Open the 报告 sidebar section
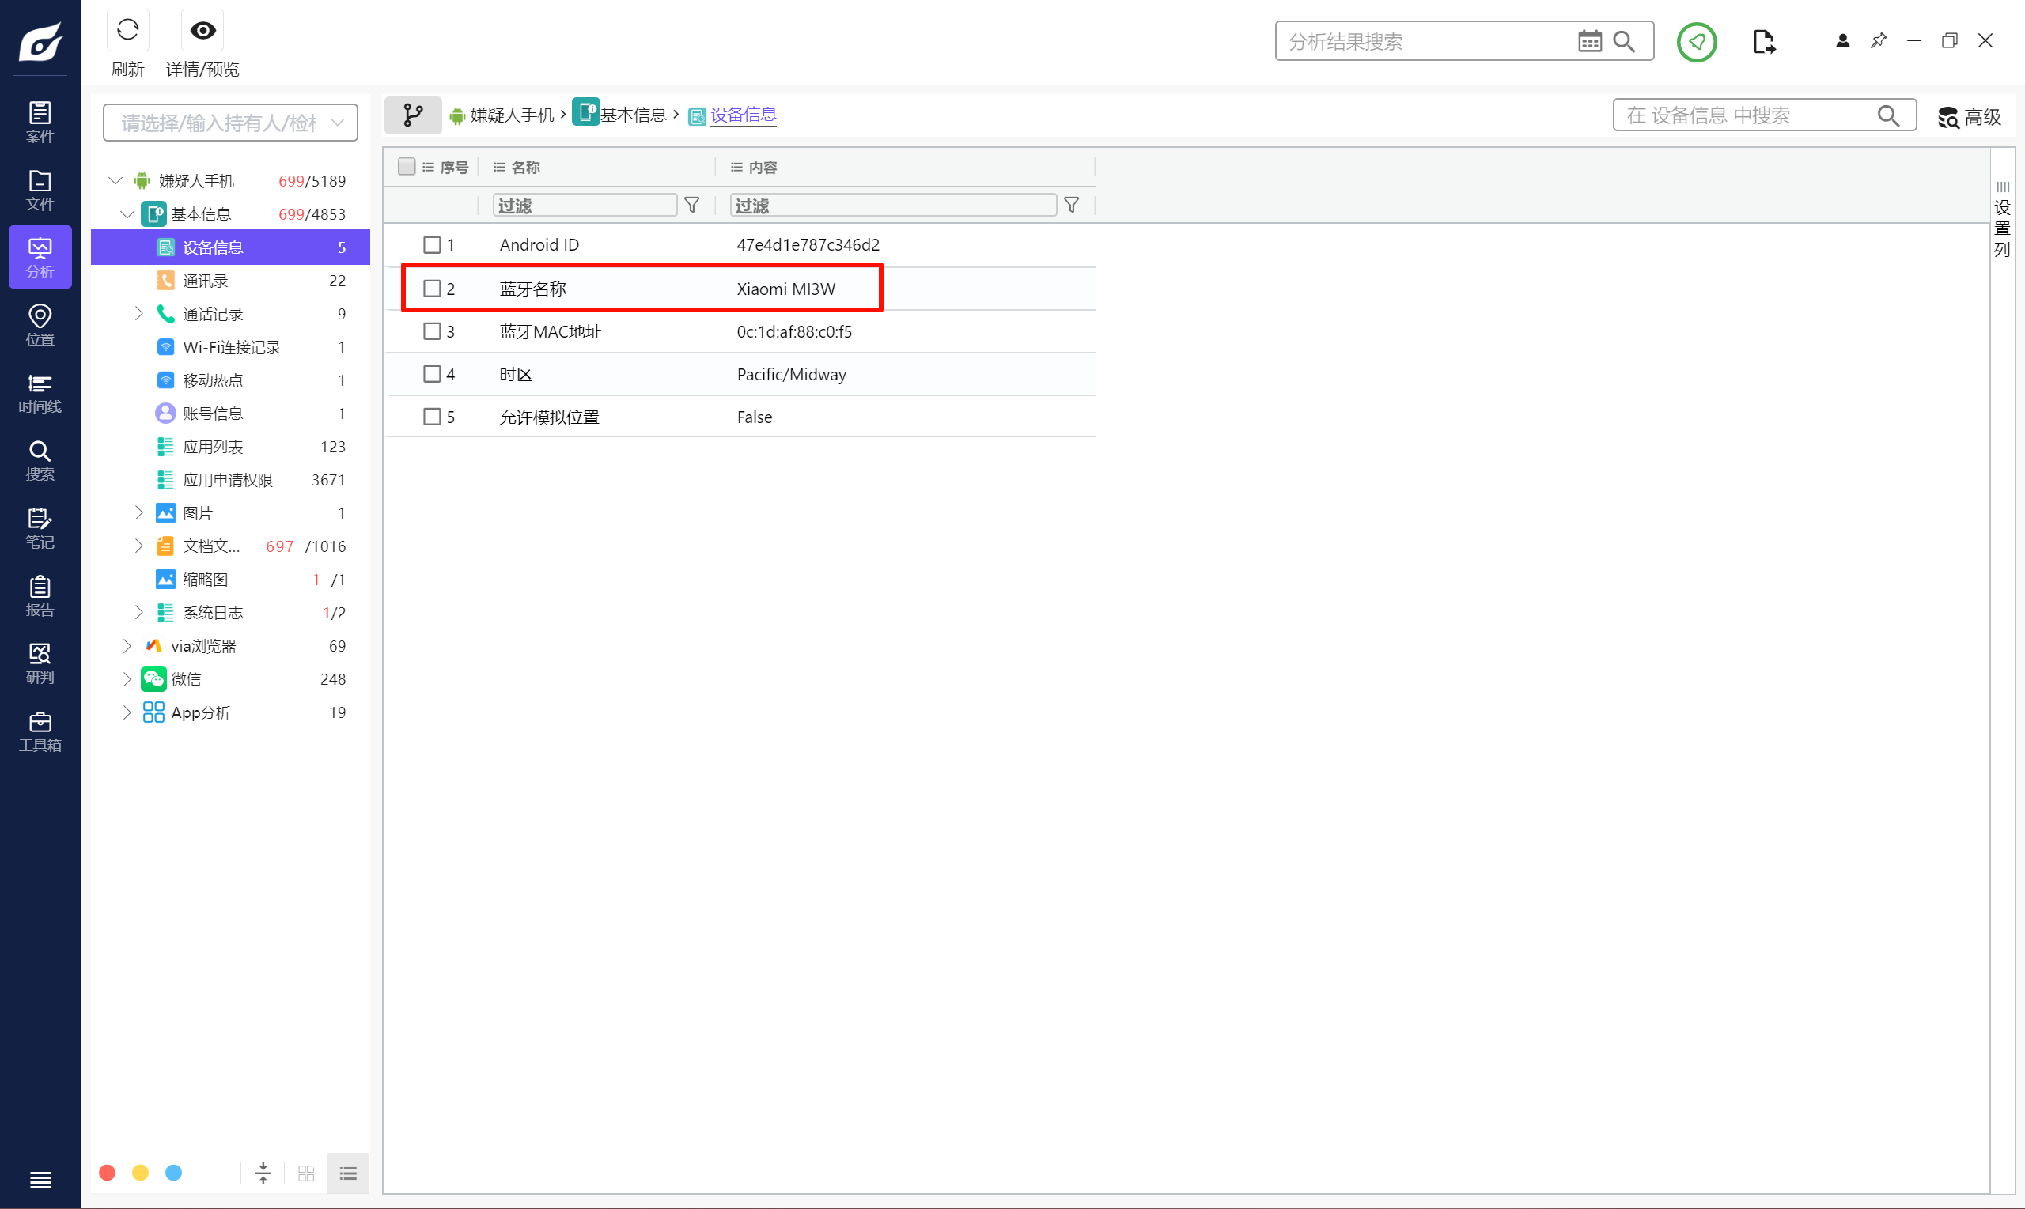The width and height of the screenshot is (2025, 1209). [40, 595]
